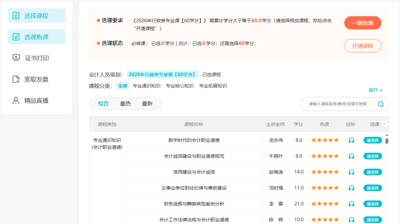The width and height of the screenshot is (400, 224).
Task: Click the course list scrollbar up arrow
Action: [x=387, y=135]
